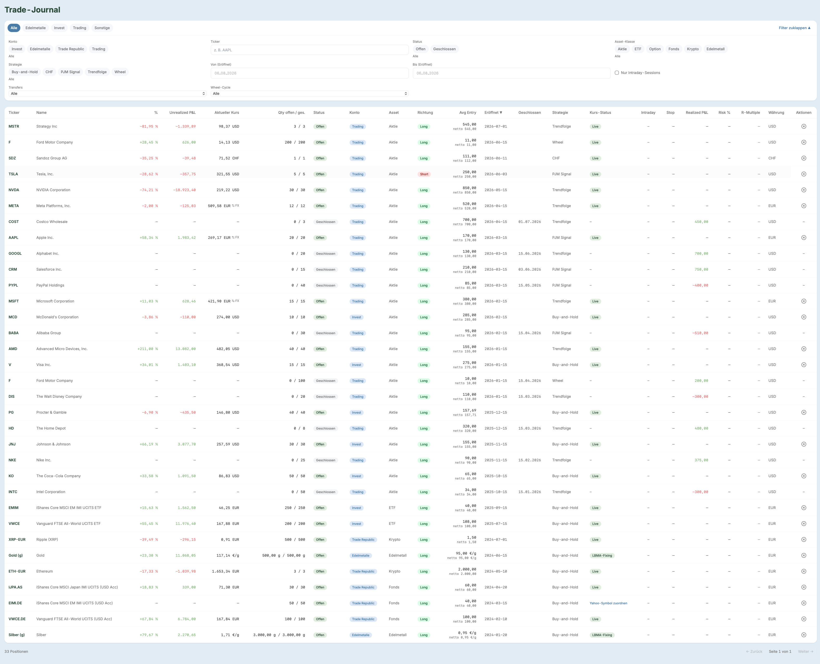The image size is (820, 664).
Task: Click Yahoo-Symbol zuordnen link for EIMI.DE
Action: click(x=608, y=603)
